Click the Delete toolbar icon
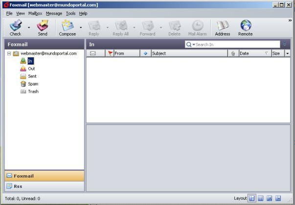 point(175,25)
